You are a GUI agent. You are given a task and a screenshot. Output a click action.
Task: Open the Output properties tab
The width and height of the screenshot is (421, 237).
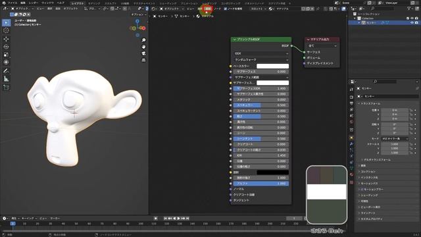click(352, 103)
